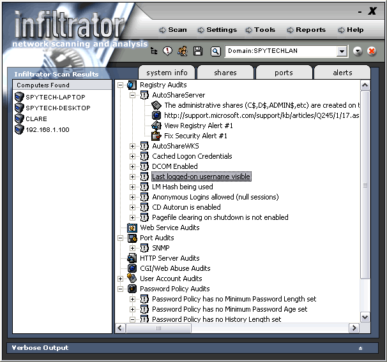
Task: Switch to the shares tab
Action: click(225, 73)
